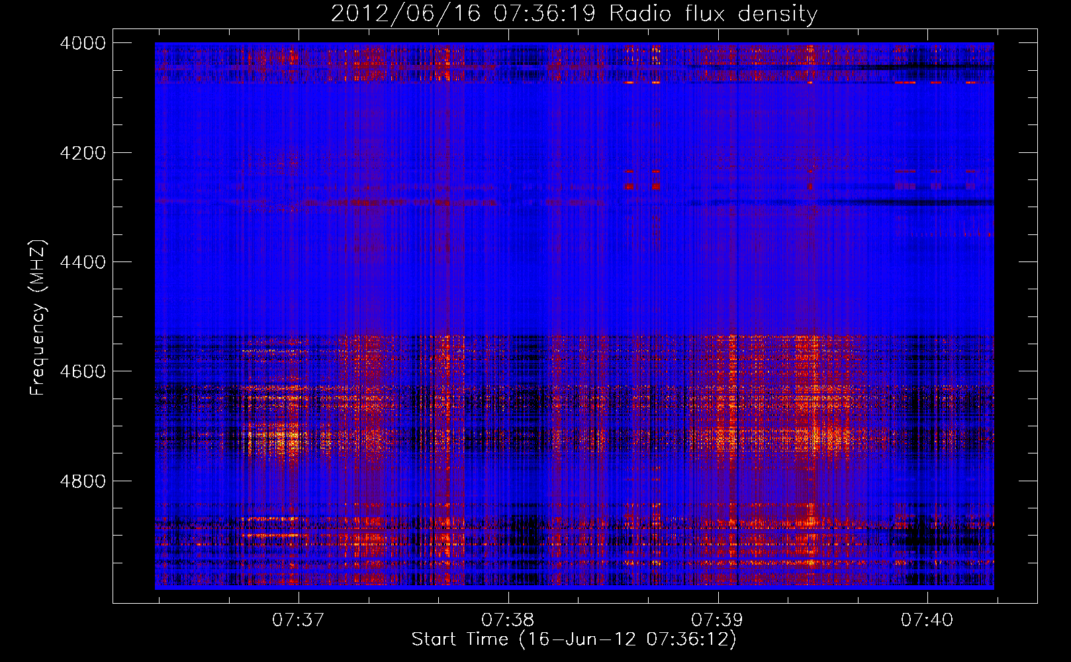
Task: Click the 07:37 time axis label
Action: coord(299,620)
